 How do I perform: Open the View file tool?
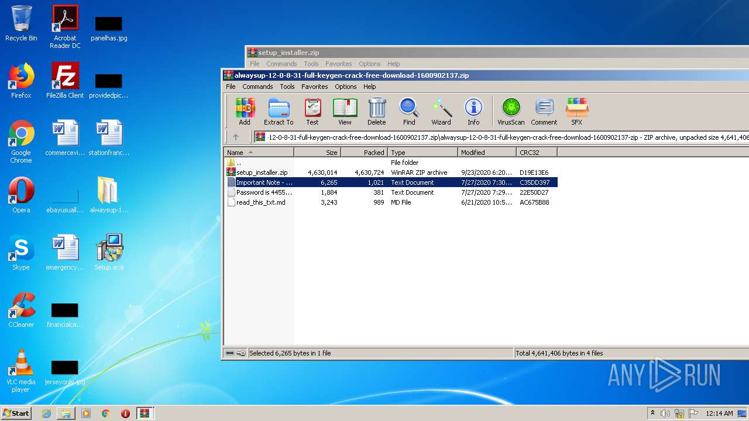pyautogui.click(x=345, y=111)
